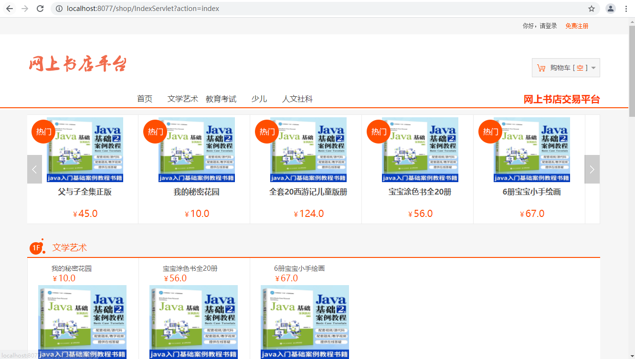Image resolution: width=635 pixels, height=359 pixels.
Task: Click the shopping cart icon
Action: [x=541, y=68]
